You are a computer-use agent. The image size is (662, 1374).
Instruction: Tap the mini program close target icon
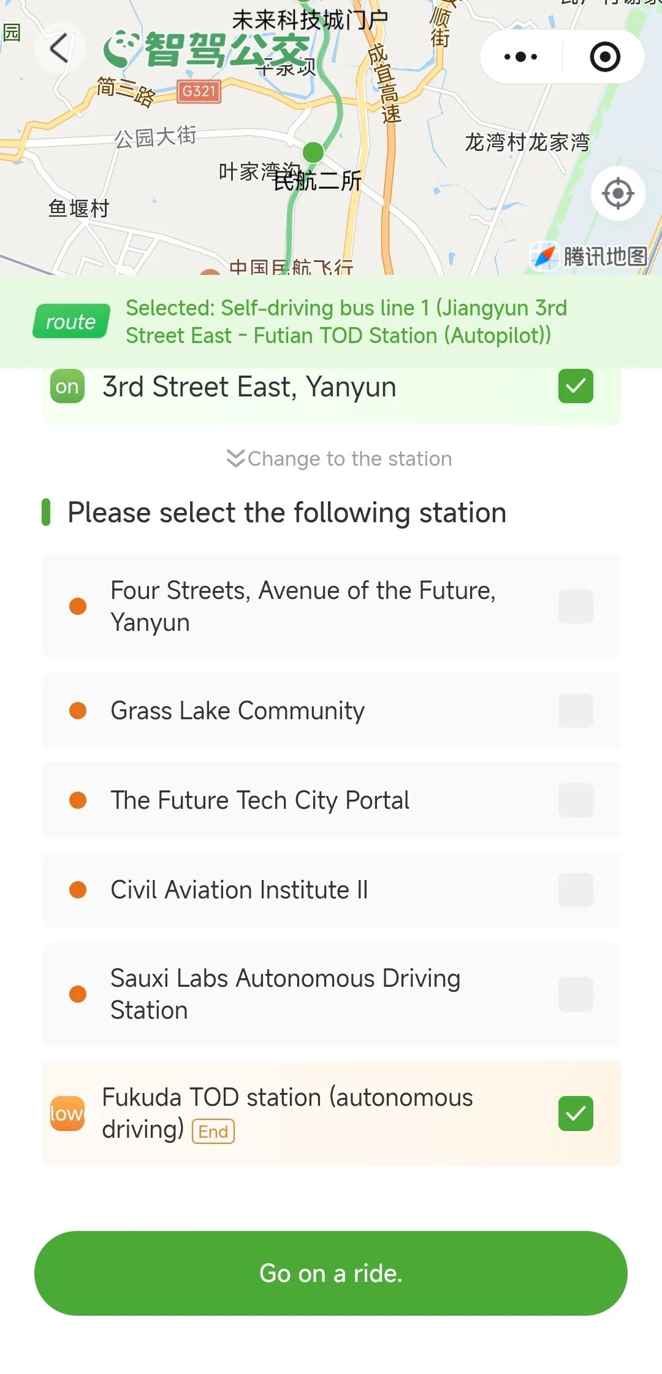point(604,57)
